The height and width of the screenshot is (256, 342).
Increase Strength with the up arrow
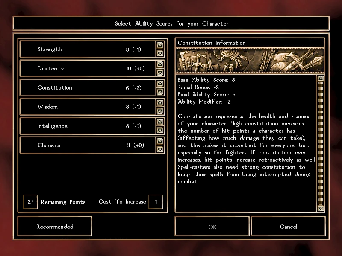(160, 45)
